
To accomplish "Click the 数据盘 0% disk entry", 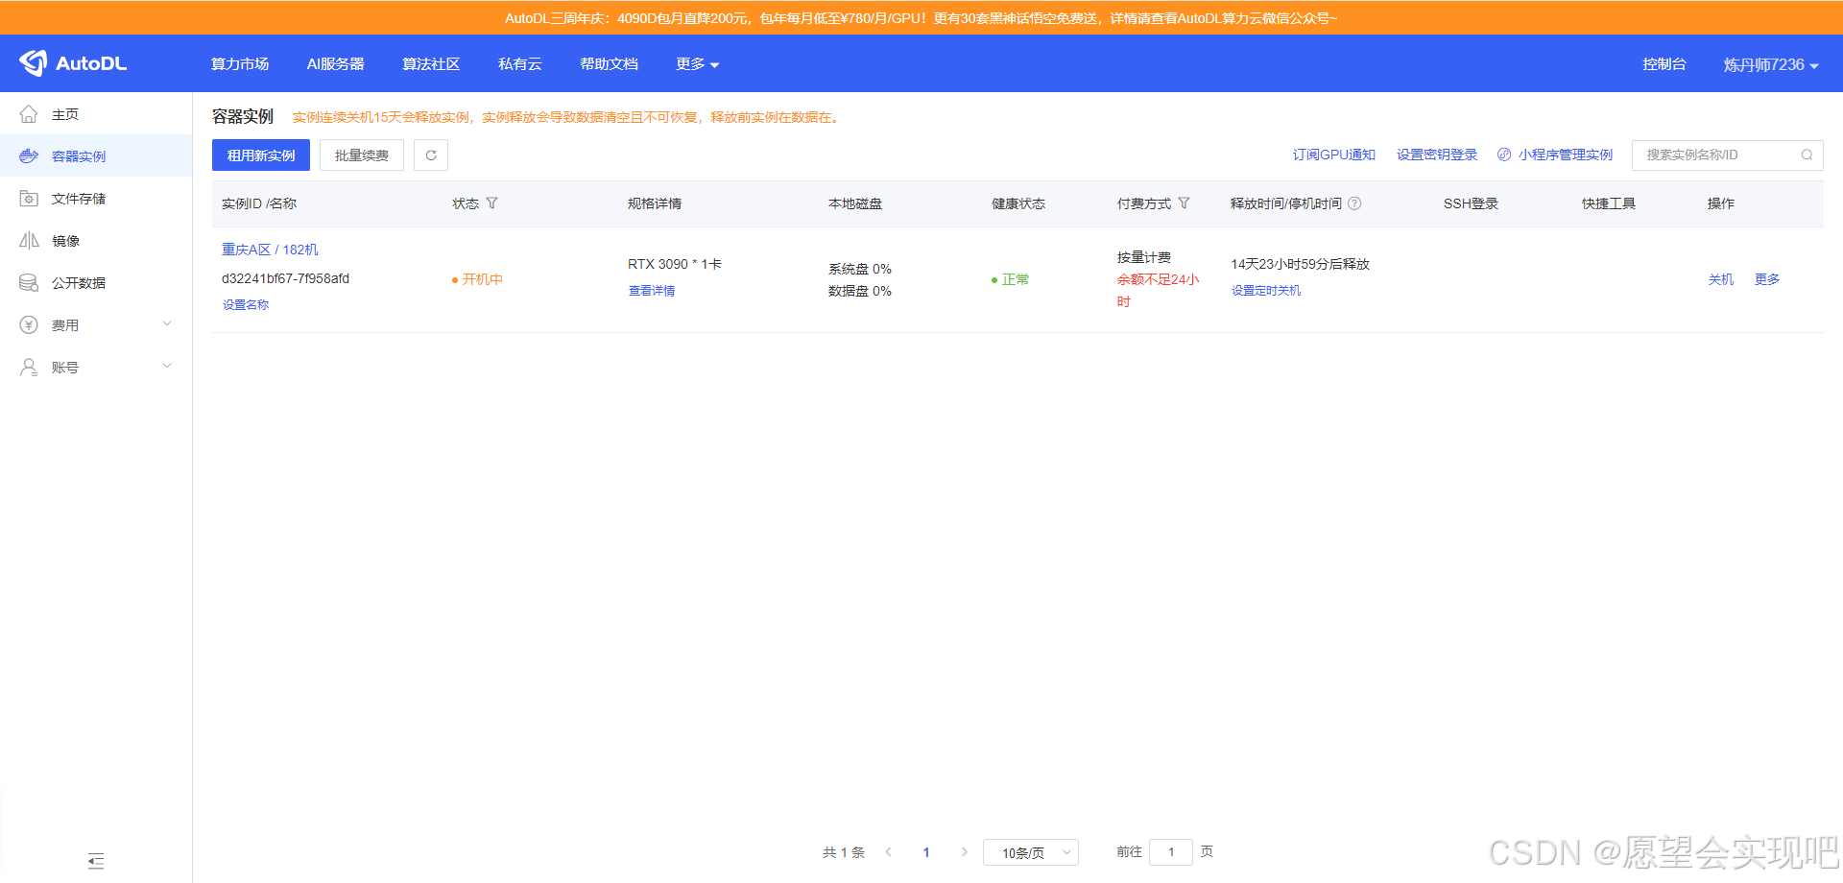I will tap(860, 291).
